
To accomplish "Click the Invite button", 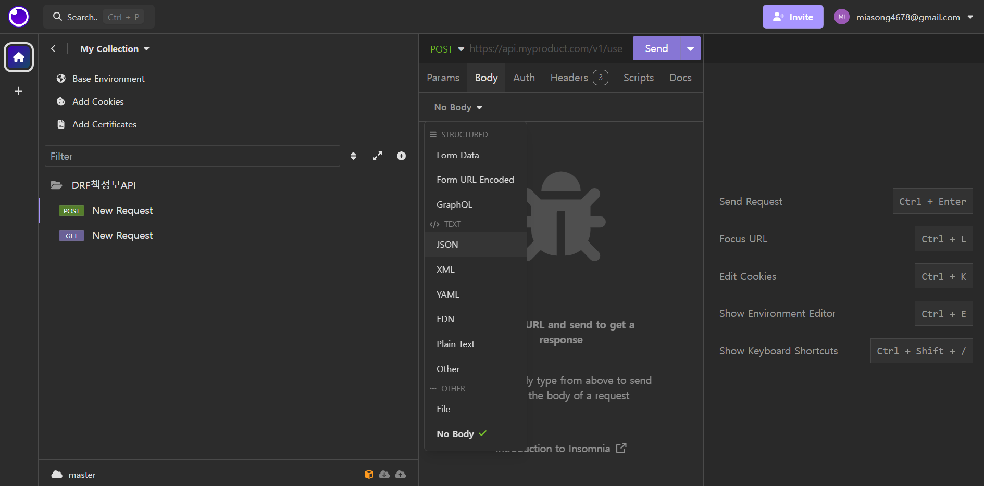I will click(x=793, y=17).
